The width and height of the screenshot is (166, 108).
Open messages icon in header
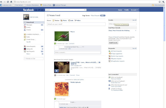39,10
